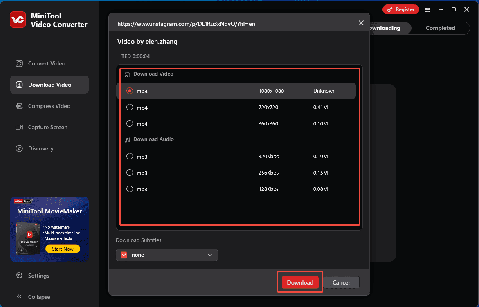The height and width of the screenshot is (307, 479).
Task: Open Capture Screen section
Action: [x=49, y=127]
